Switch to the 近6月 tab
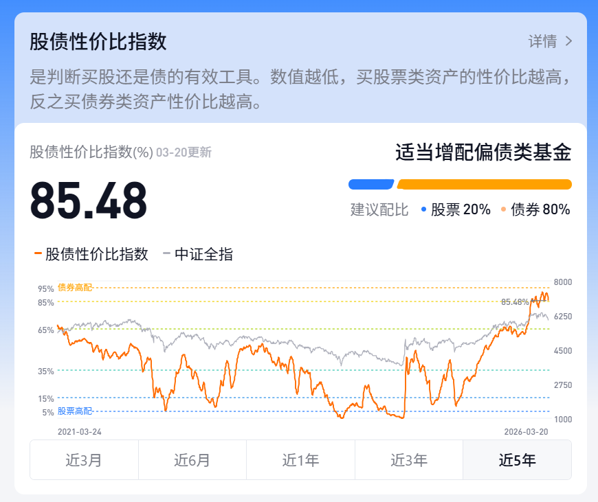 192,460
